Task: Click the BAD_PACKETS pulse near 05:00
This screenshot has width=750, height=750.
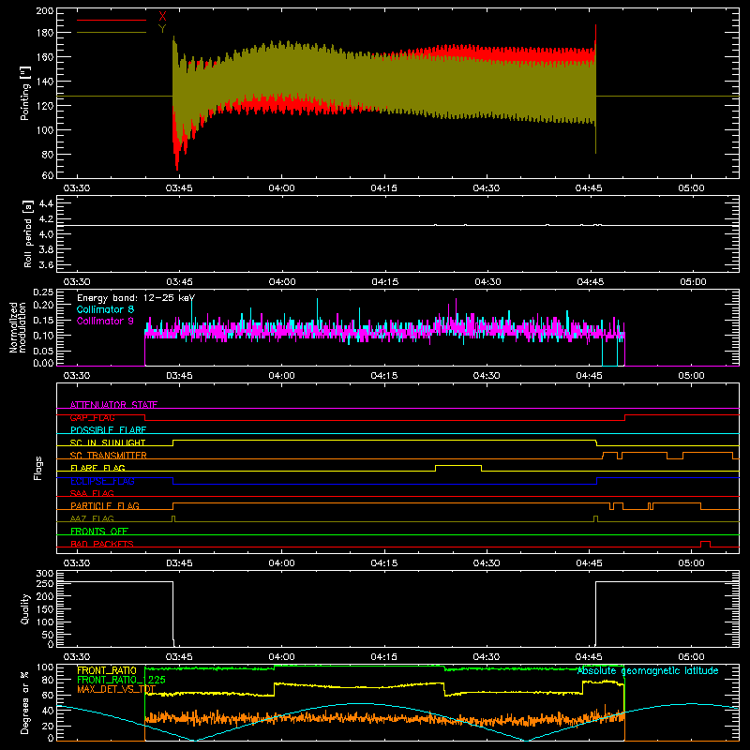Action: point(705,542)
